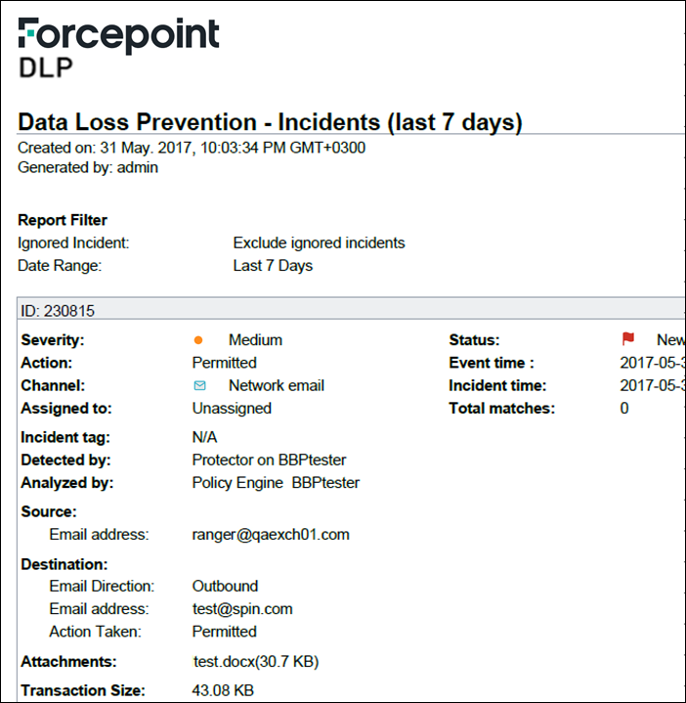Image resolution: width=686 pixels, height=703 pixels.
Task: Select the report title 'Data Loss Prevention - Incidents'
Action: [x=270, y=122]
